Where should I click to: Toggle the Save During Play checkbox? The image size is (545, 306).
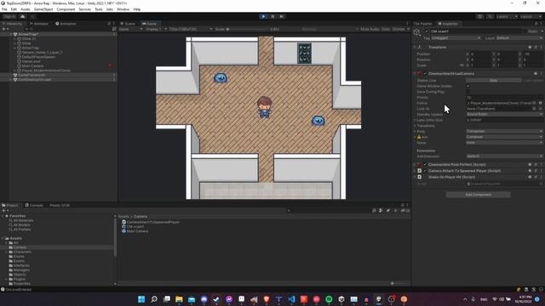point(468,92)
